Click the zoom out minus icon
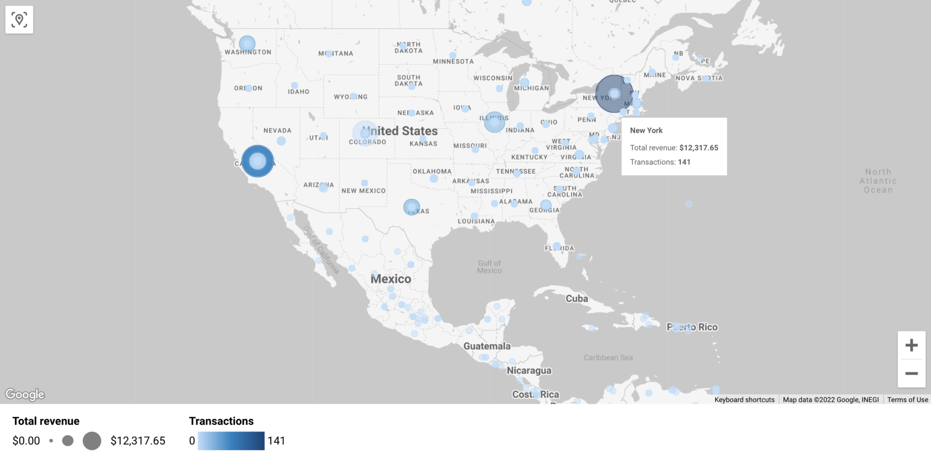The height and width of the screenshot is (458, 931). [x=912, y=373]
